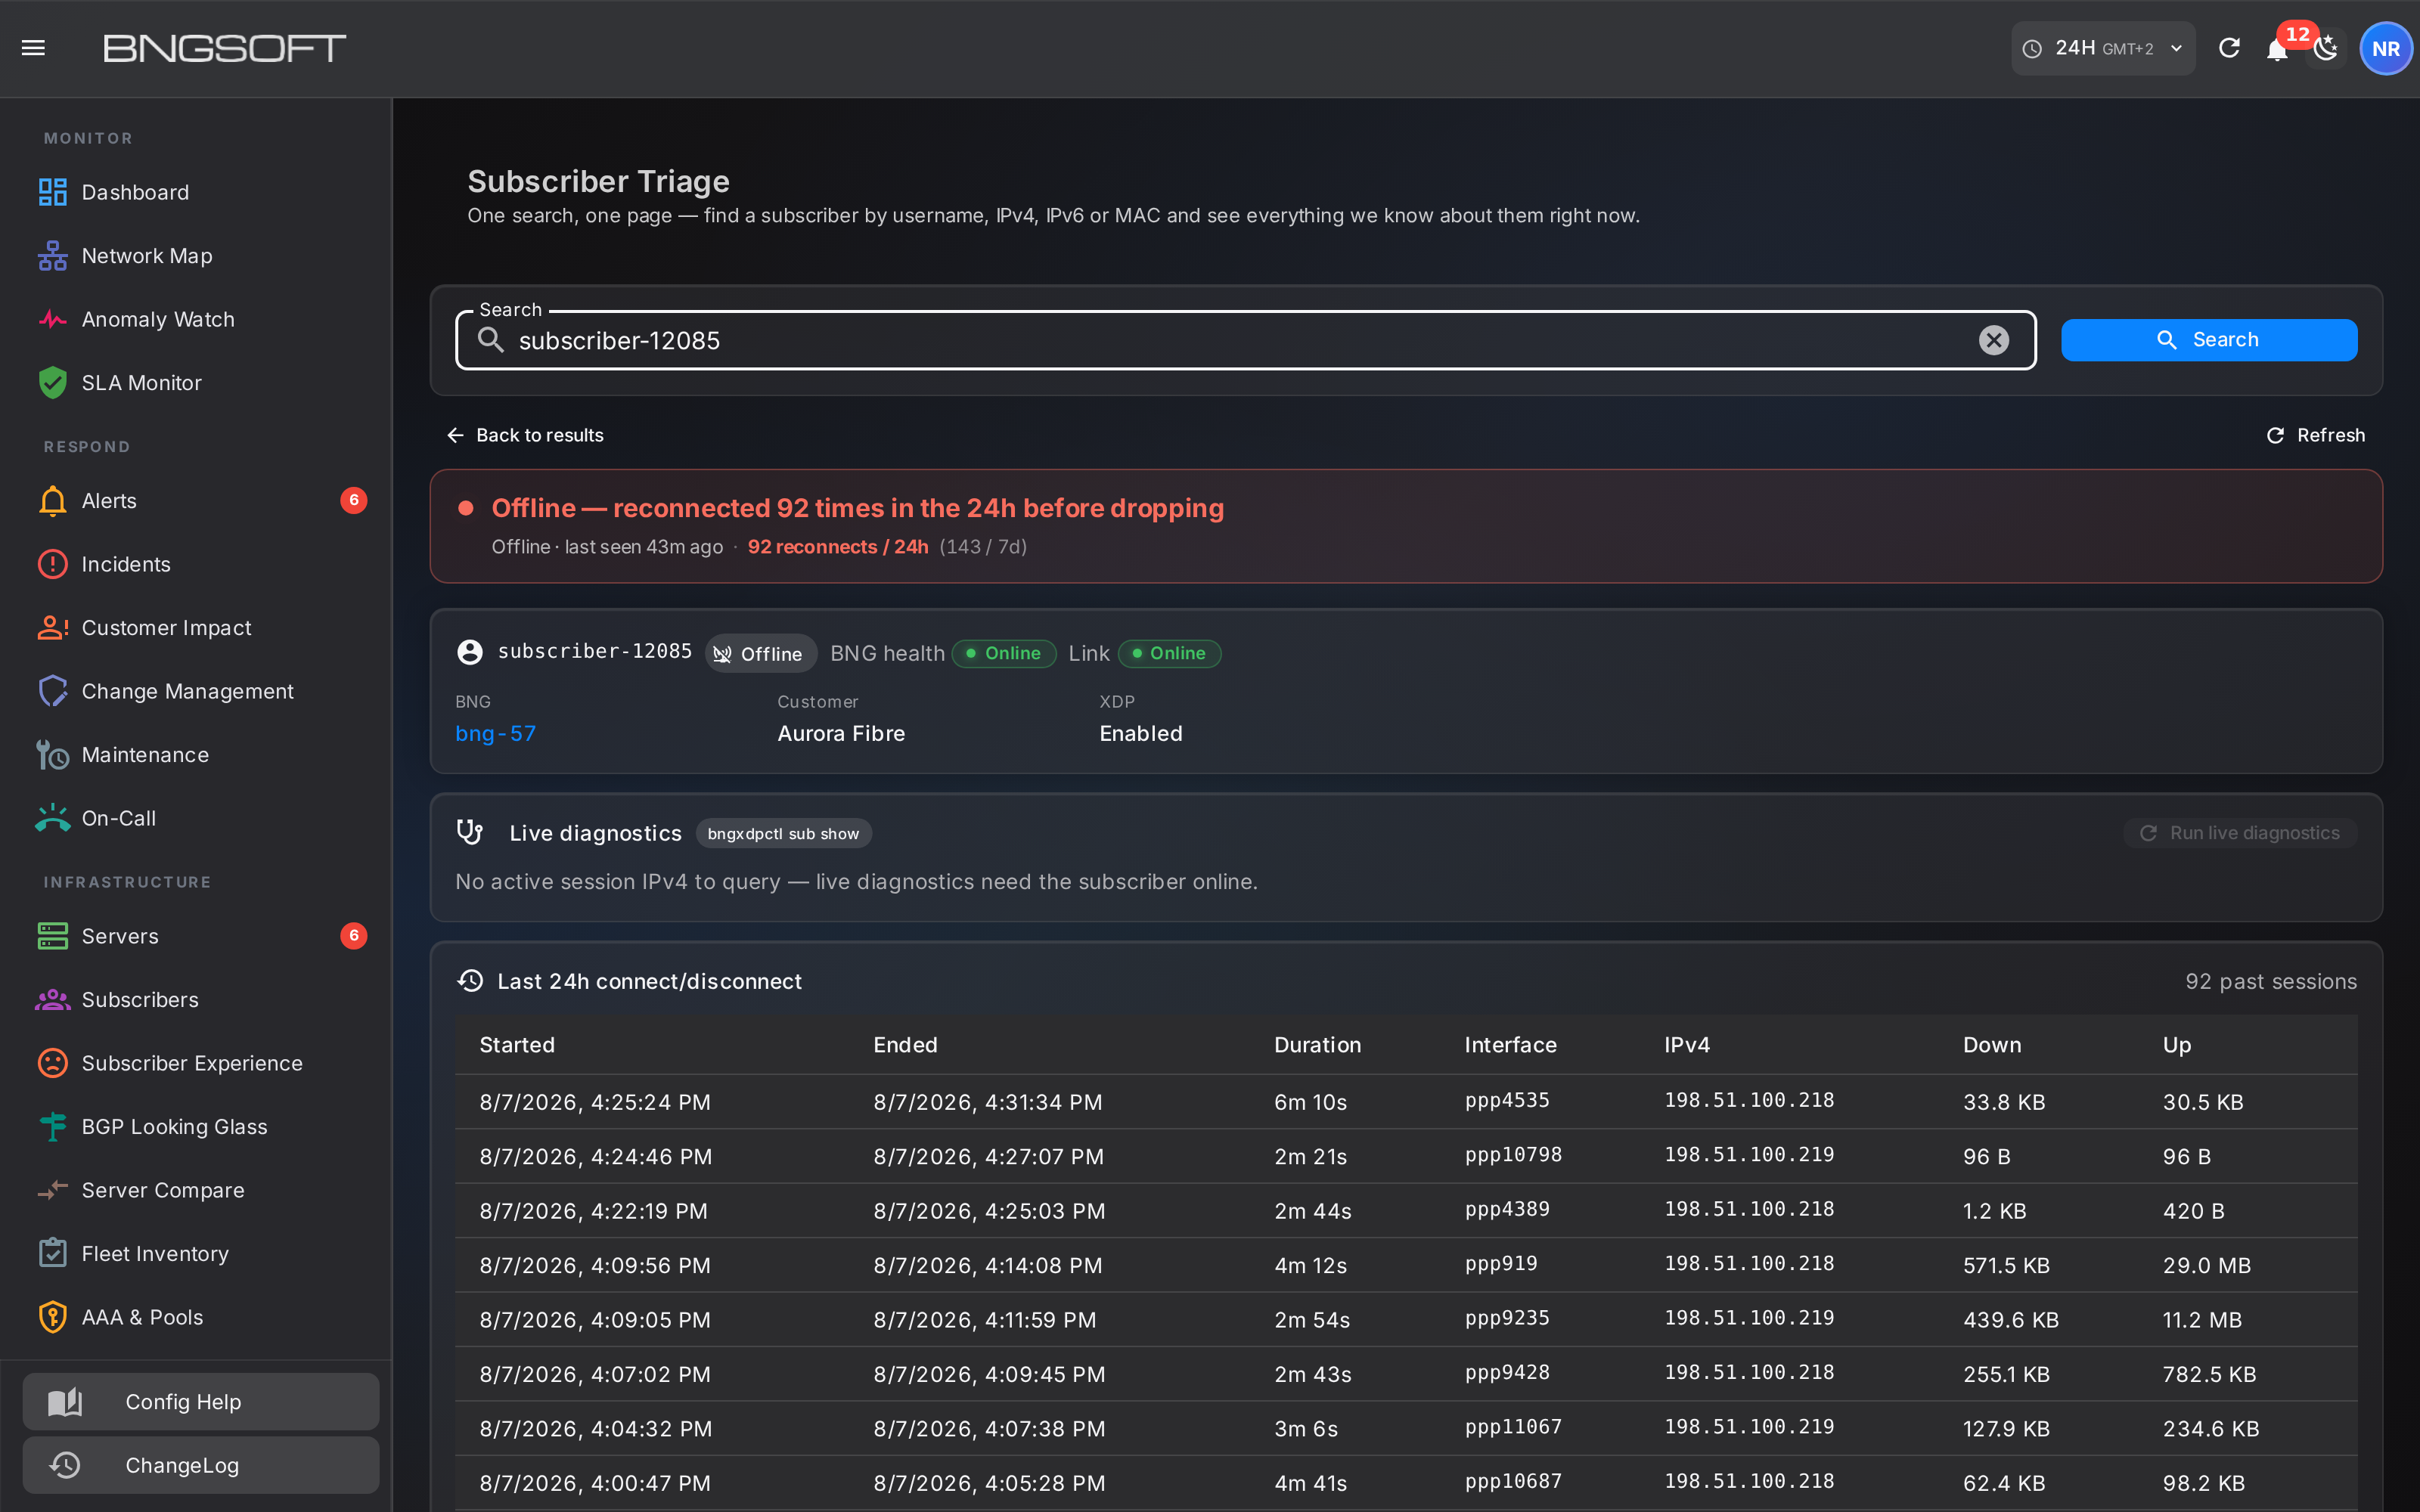Viewport: 2420px width, 1512px height.
Task: Click the Incidents warning icon
Action: [52, 564]
